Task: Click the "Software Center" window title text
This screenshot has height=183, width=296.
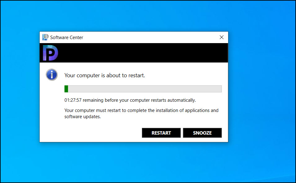Action: [x=67, y=38]
